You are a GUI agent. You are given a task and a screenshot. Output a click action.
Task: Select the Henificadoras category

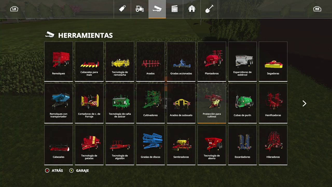273,103
